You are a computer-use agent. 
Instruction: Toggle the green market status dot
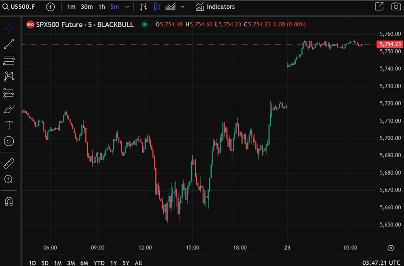pos(144,24)
